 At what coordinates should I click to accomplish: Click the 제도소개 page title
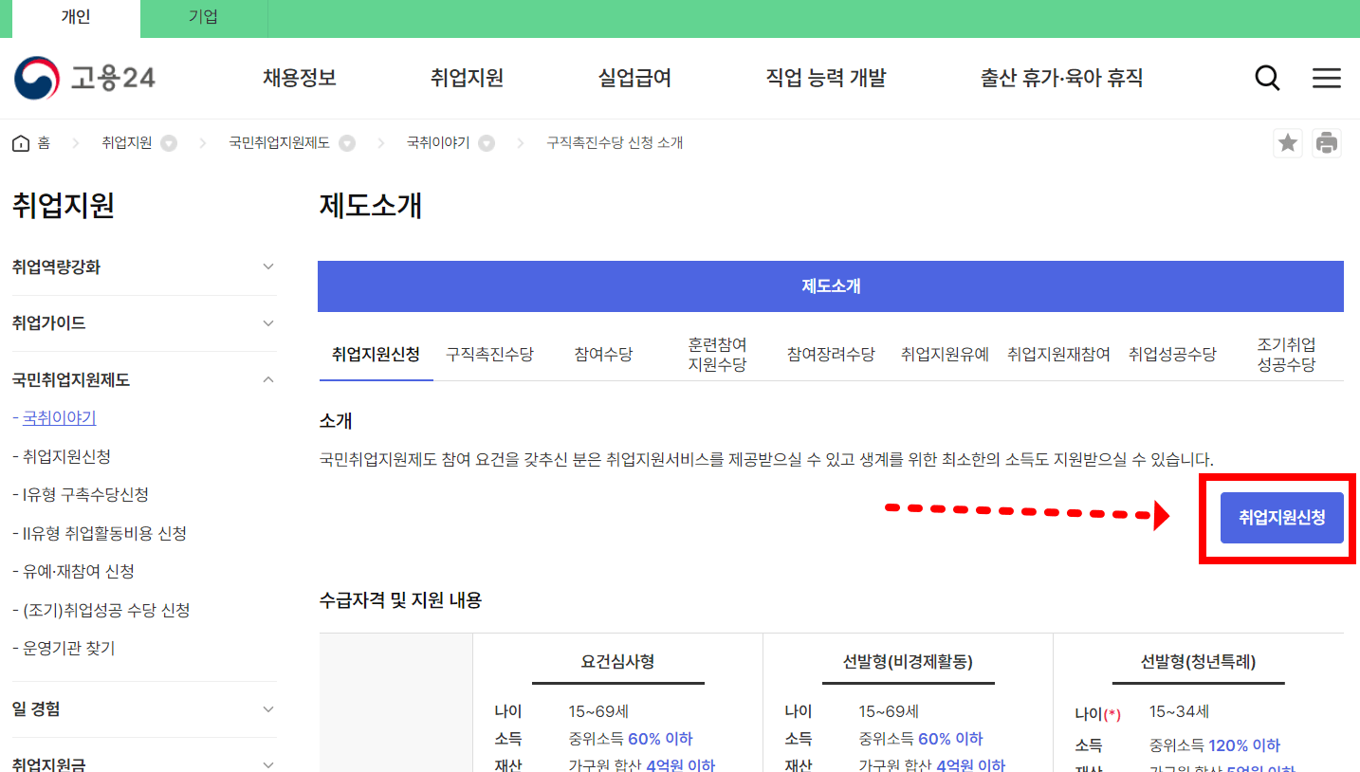click(371, 206)
